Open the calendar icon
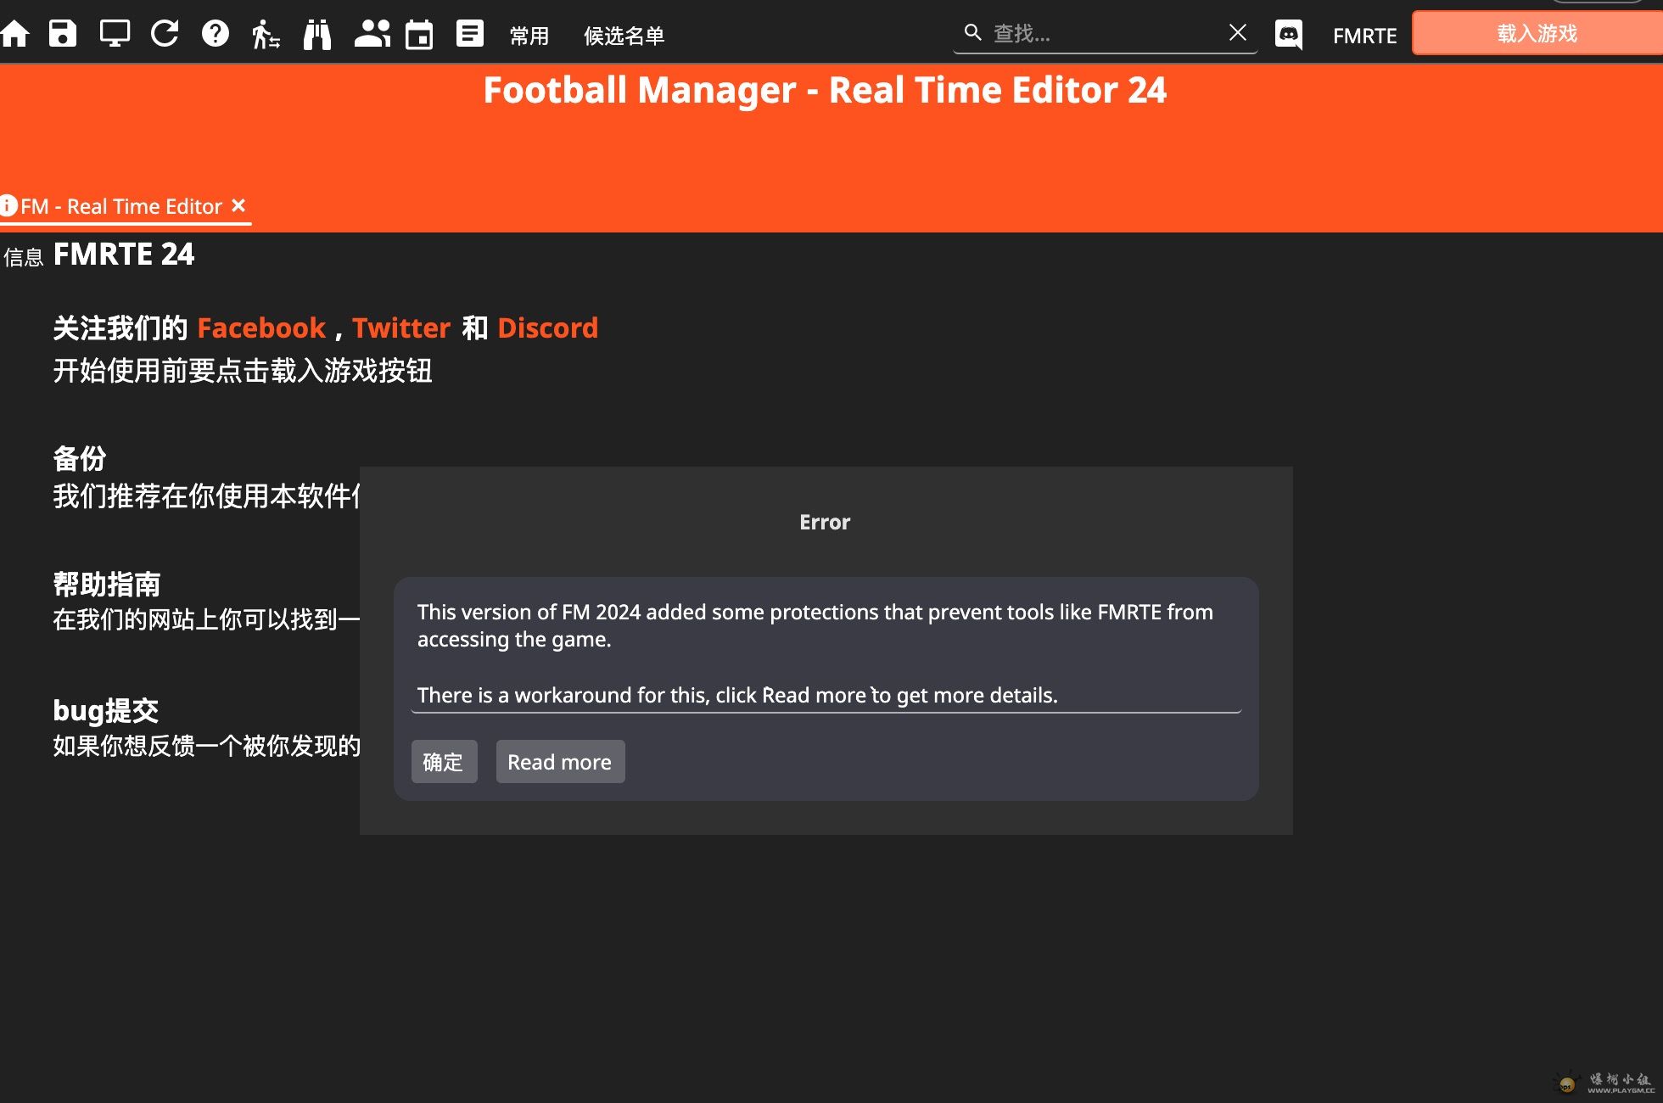Screen dimensions: 1663x1103 pos(419,34)
